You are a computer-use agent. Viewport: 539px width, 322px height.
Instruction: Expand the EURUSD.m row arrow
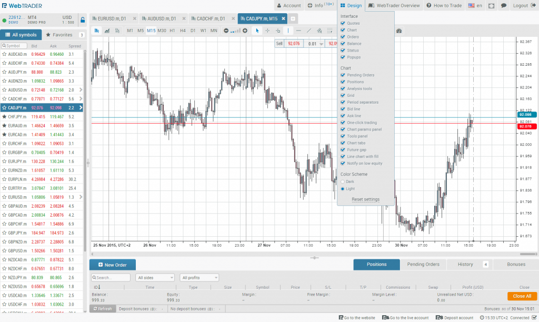pos(81,197)
